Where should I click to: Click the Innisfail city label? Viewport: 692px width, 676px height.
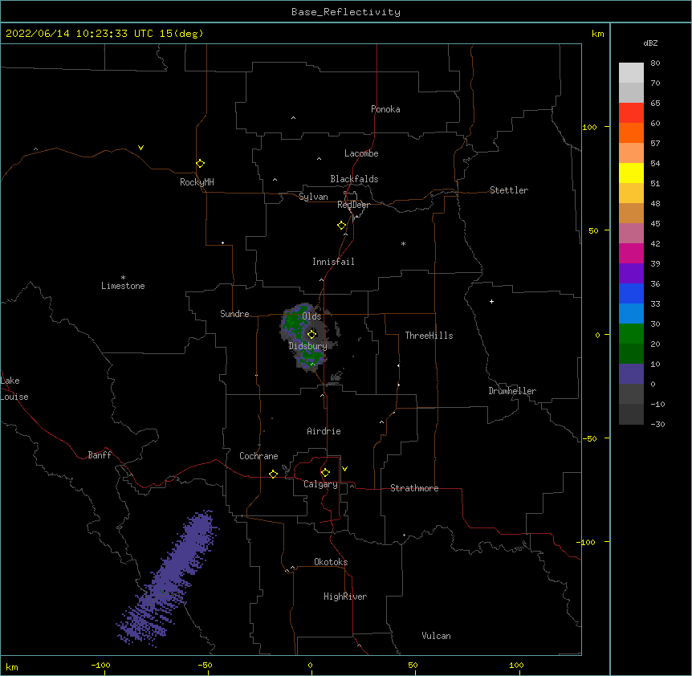(x=333, y=262)
